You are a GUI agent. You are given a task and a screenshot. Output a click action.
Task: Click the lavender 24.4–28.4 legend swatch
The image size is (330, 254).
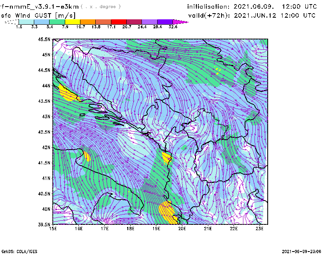click(x=149, y=22)
